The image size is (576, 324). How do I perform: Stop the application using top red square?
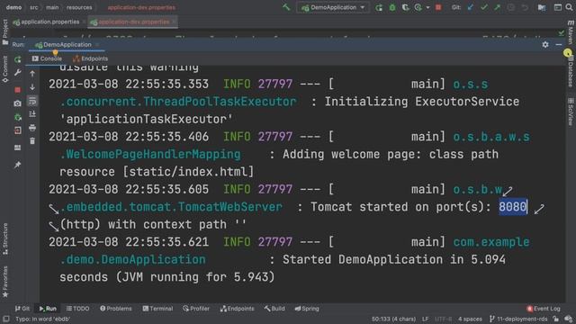(438, 7)
